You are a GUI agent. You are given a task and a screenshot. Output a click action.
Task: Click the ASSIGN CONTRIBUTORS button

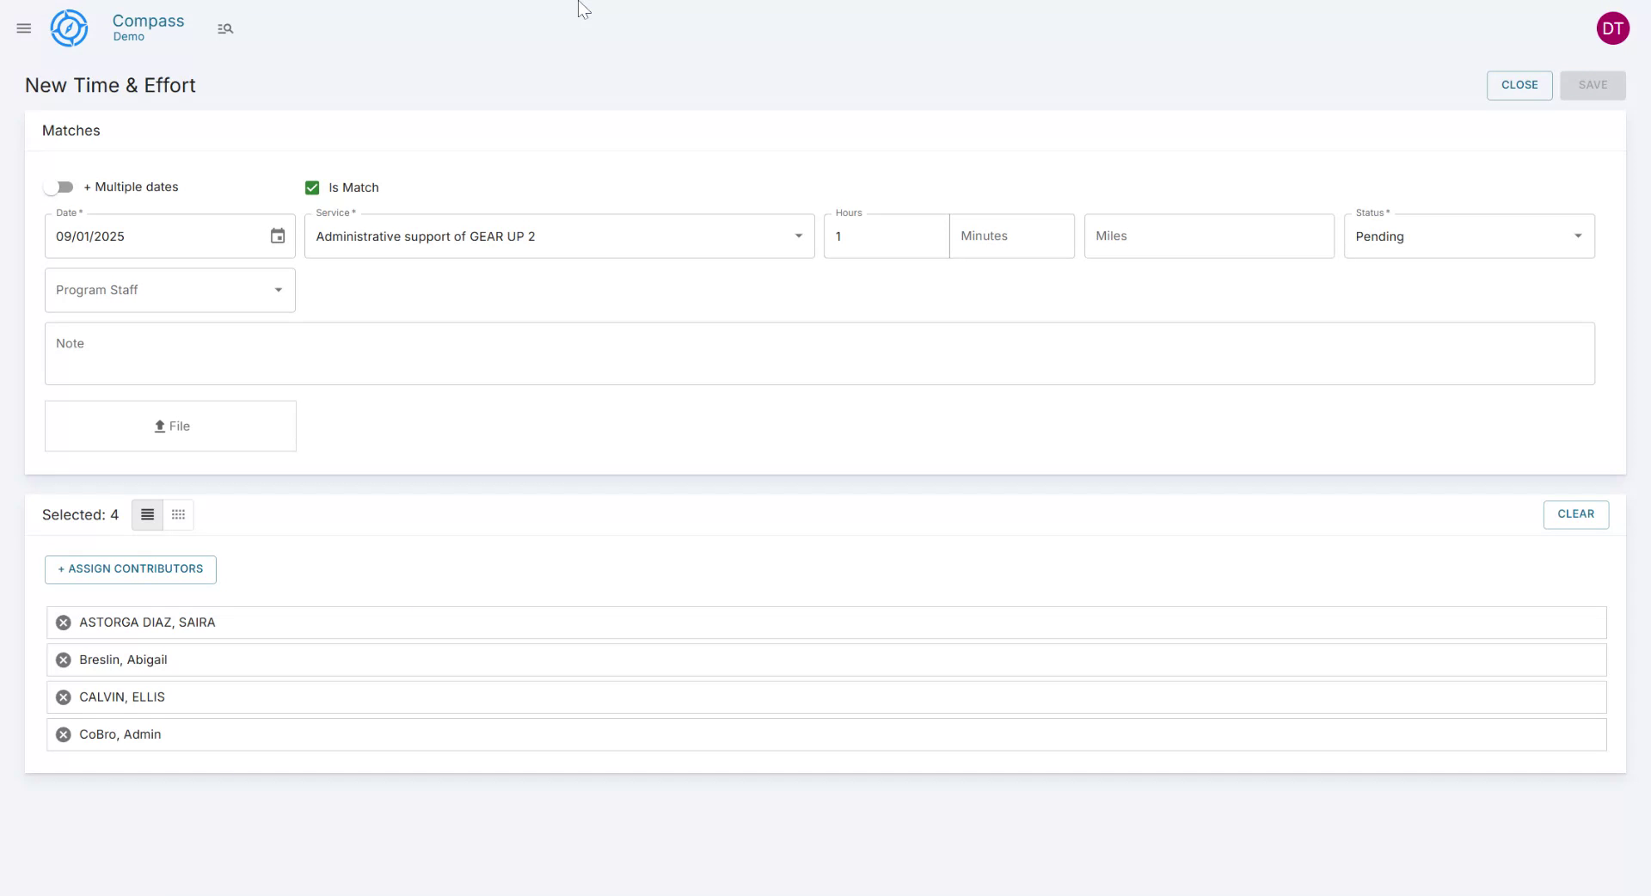tap(129, 569)
